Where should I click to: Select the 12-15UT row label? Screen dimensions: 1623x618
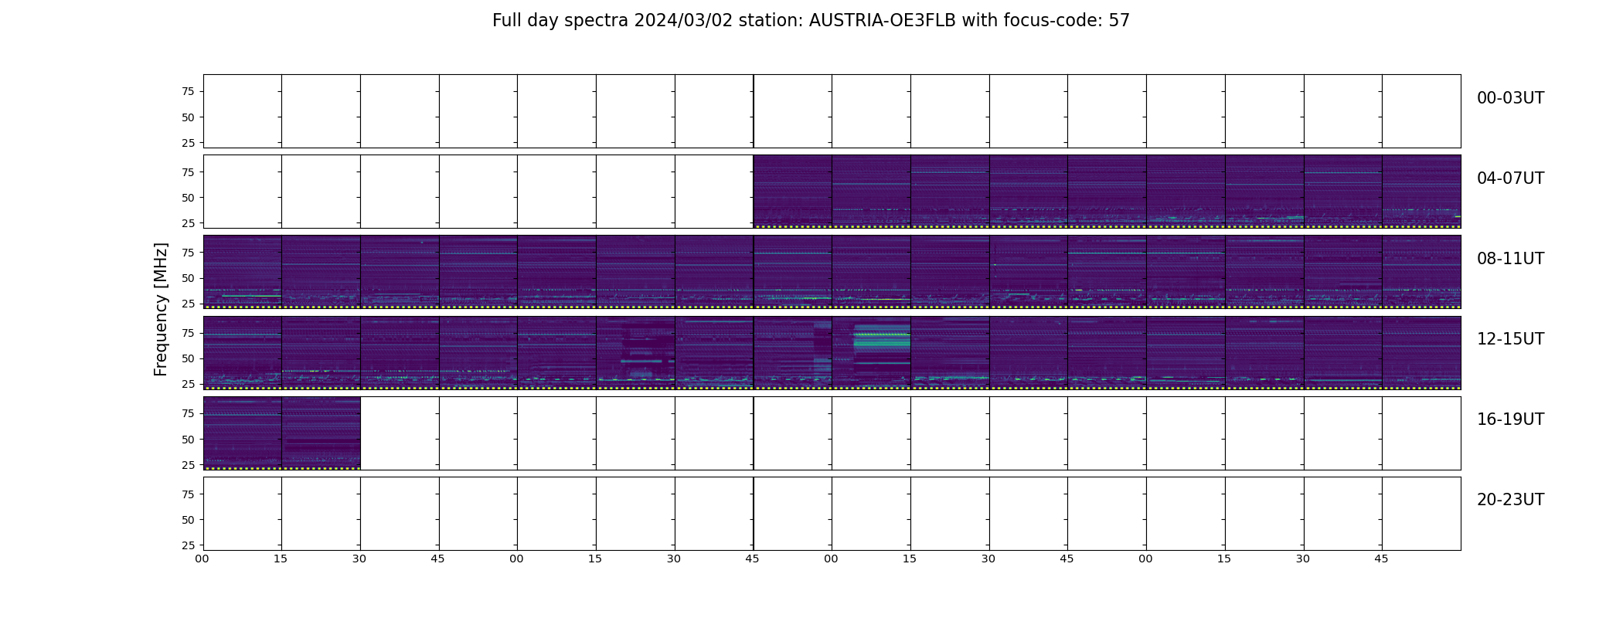(x=1510, y=339)
